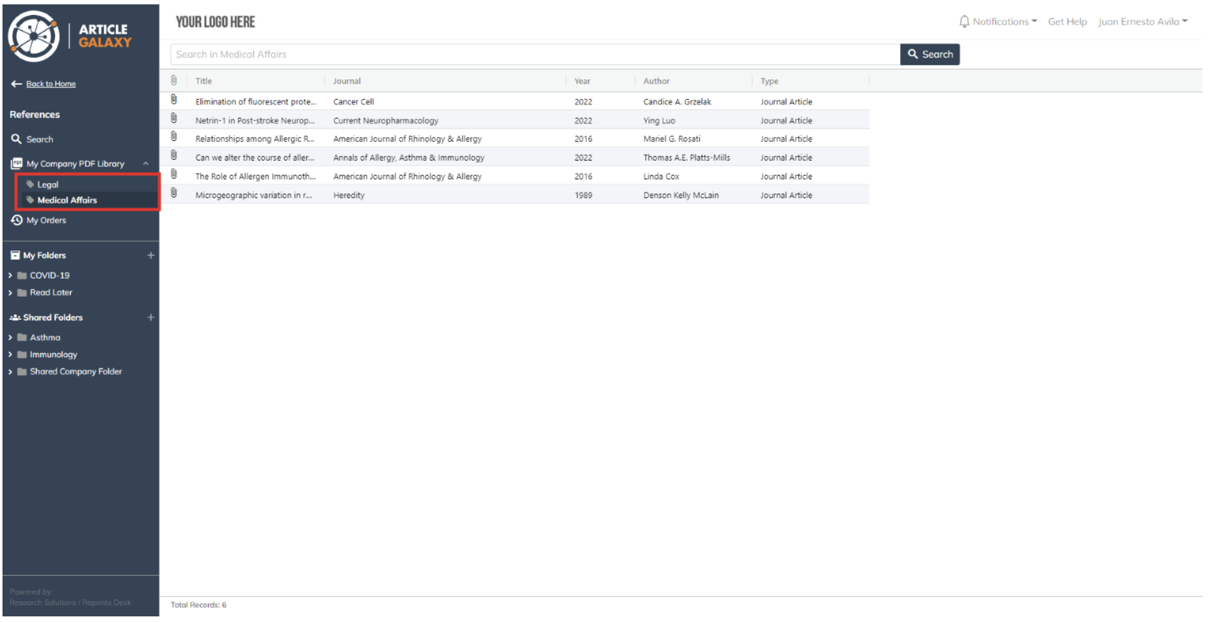Expand the COVID-19 folder
1210x622 pixels.
tap(10, 275)
